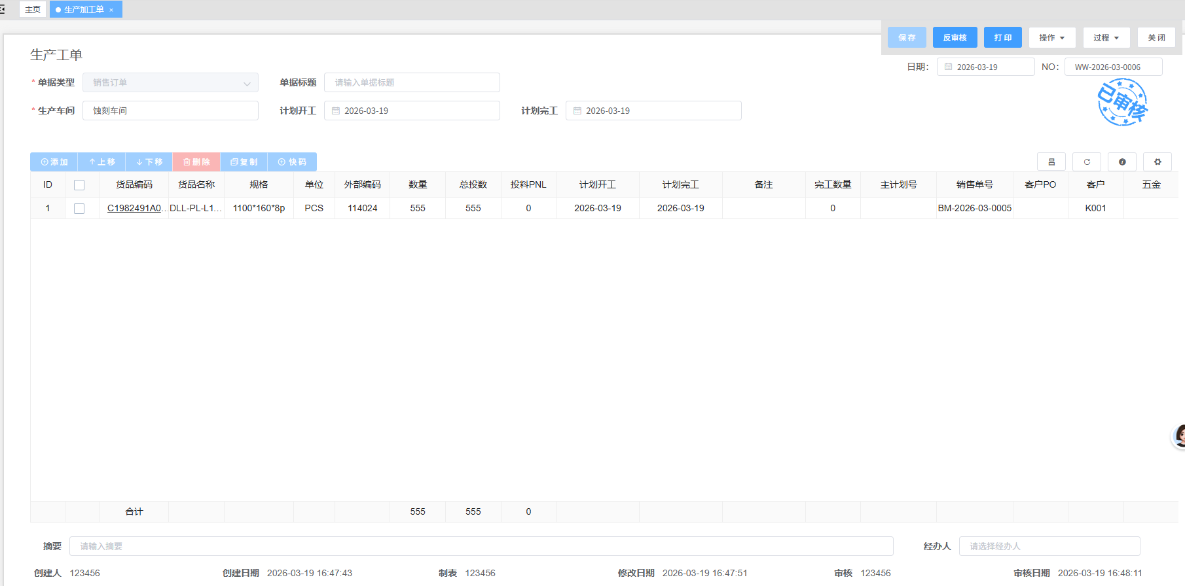This screenshot has height=586, width=1185.
Task: Click the customer service avatar at right edge
Action: 1178,436
